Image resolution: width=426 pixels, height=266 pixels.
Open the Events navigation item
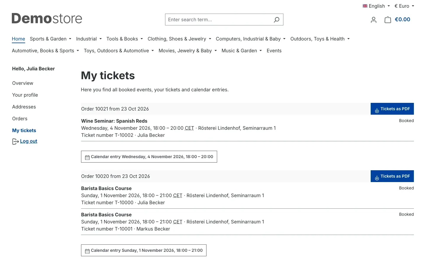point(274,51)
